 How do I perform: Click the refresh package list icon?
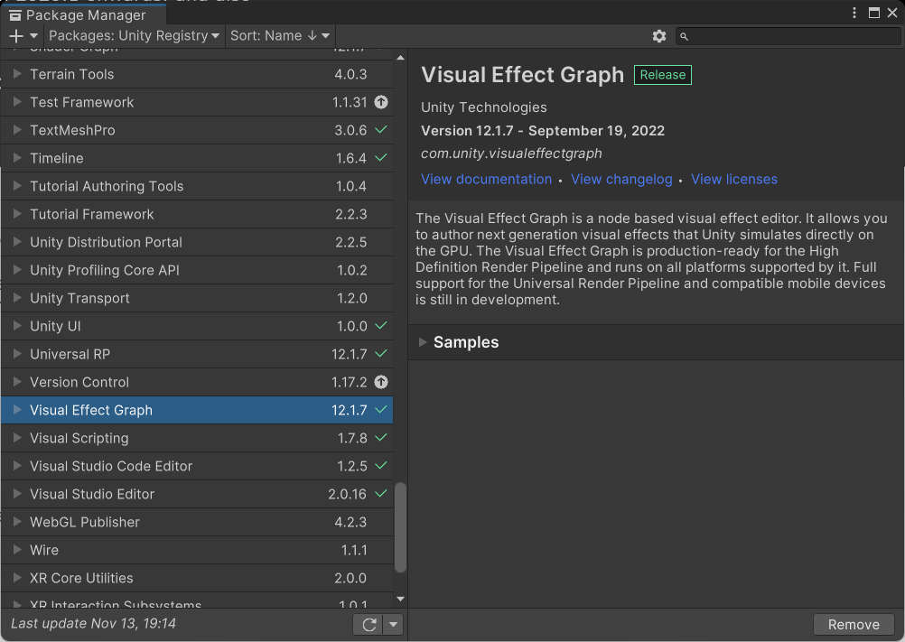(x=369, y=624)
